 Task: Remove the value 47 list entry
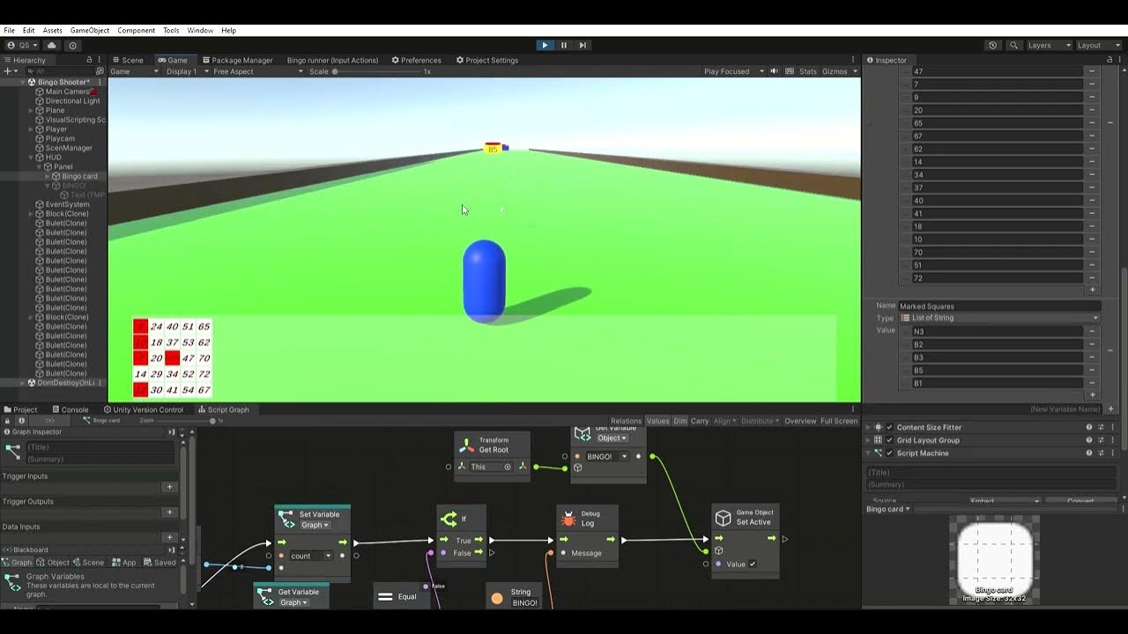[x=1092, y=71]
